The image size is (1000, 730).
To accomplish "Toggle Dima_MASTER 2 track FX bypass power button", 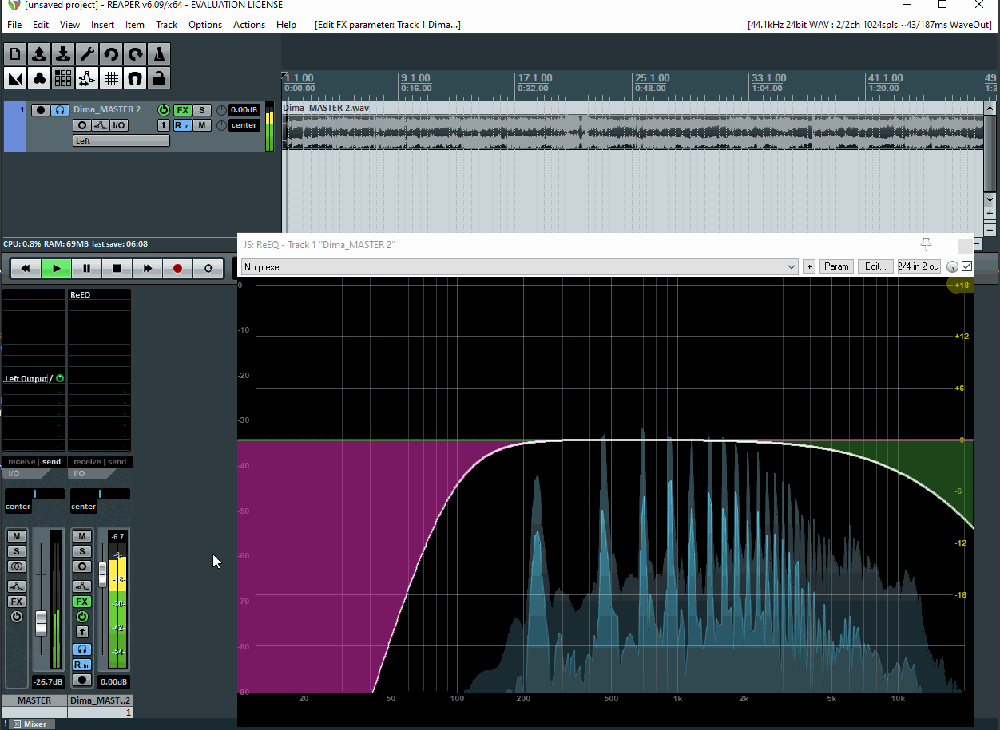I will tap(164, 110).
